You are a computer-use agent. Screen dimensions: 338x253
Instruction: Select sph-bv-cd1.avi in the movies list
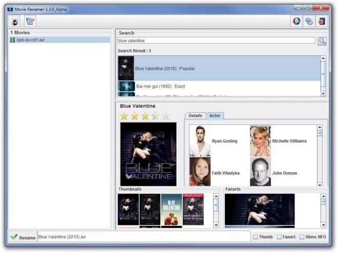[60, 40]
